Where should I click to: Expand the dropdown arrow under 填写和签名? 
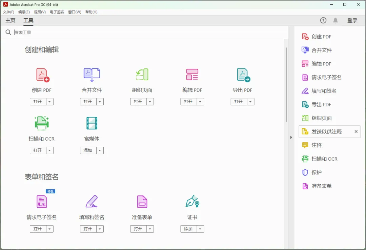[100, 229]
